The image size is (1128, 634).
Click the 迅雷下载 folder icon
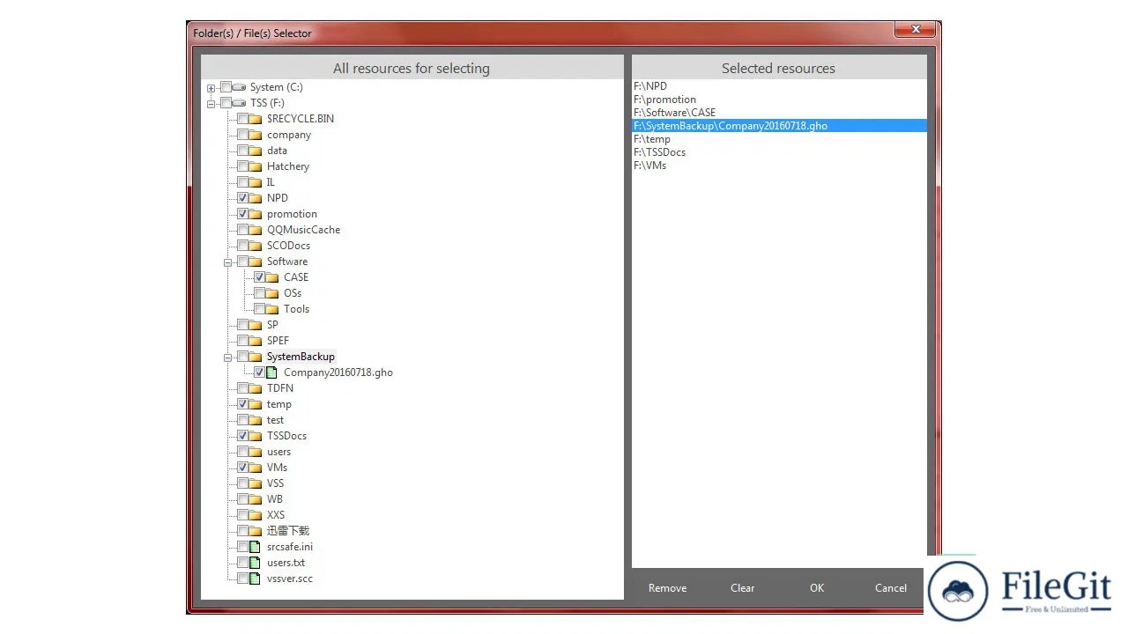point(256,531)
